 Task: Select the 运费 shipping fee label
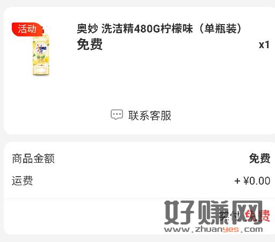tap(23, 180)
